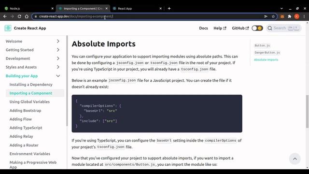This screenshot has height=174, width=309.
Task: Toggle dark mode switch
Action: point(257,28)
